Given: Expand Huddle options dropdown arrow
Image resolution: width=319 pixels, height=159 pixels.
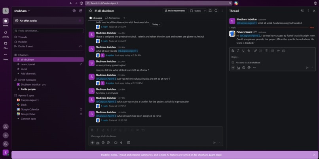Looking at the screenshot, I should click(x=205, y=11).
